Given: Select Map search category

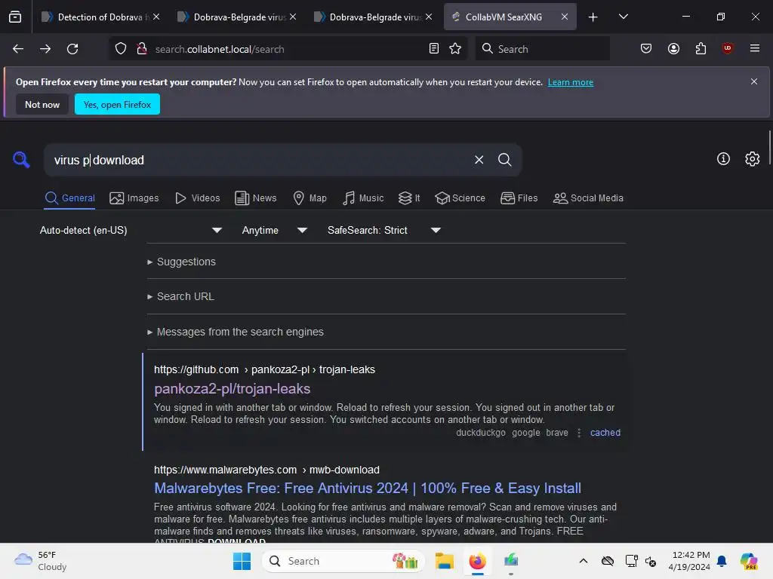Looking at the screenshot, I should pyautogui.click(x=310, y=198).
